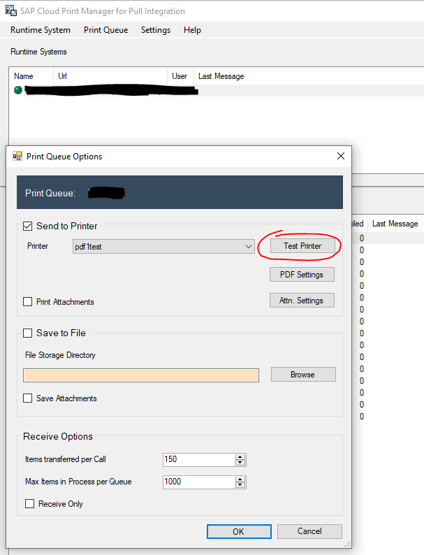The image size is (424, 555).
Task: Increase Max Items in Process per Queue
Action: (240, 480)
